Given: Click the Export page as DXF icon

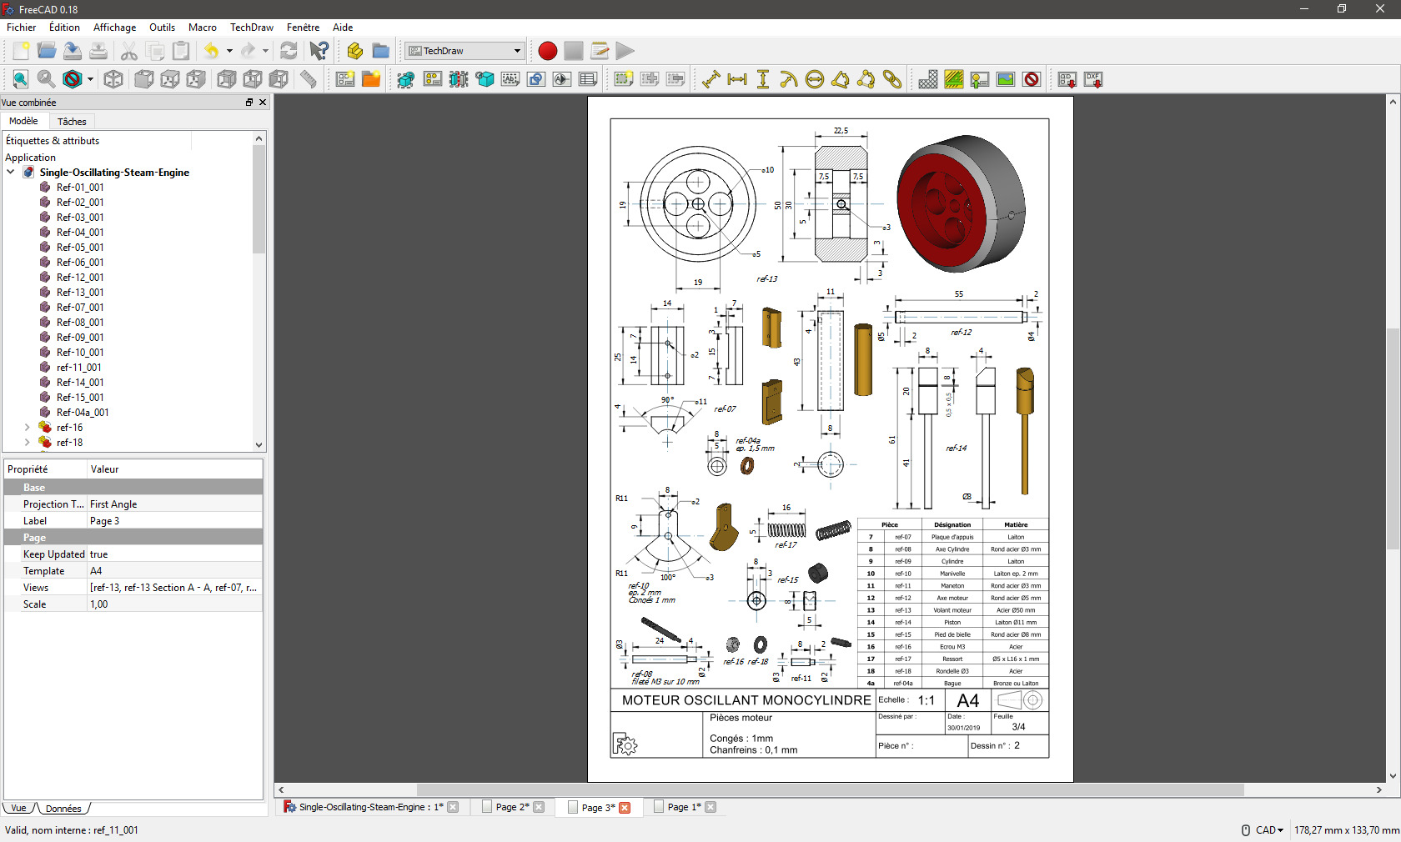Looking at the screenshot, I should coord(1093,79).
